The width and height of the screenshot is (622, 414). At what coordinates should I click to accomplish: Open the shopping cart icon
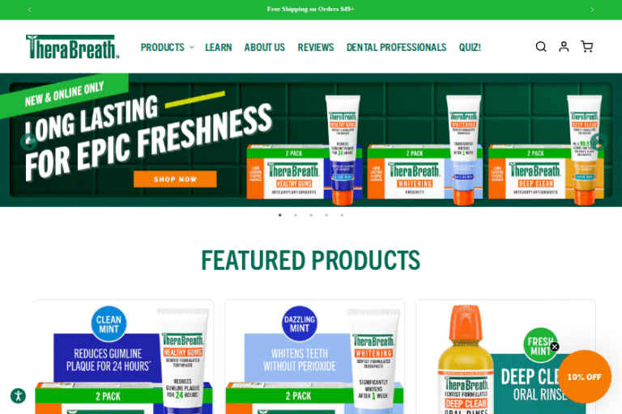click(x=586, y=47)
